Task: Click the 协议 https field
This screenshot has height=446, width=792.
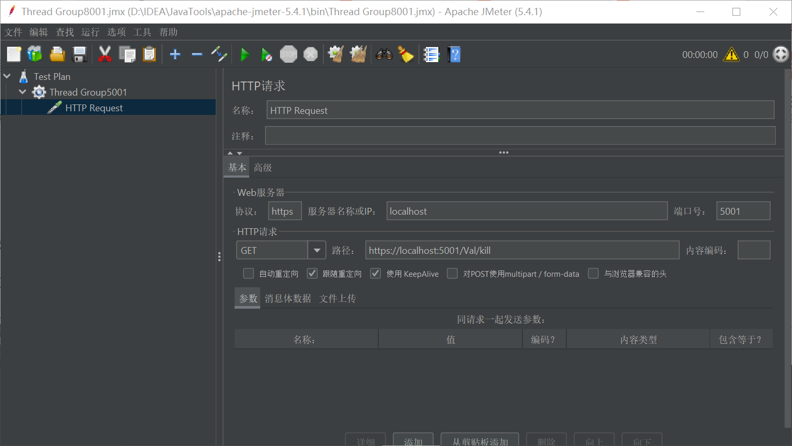Action: pyautogui.click(x=285, y=211)
